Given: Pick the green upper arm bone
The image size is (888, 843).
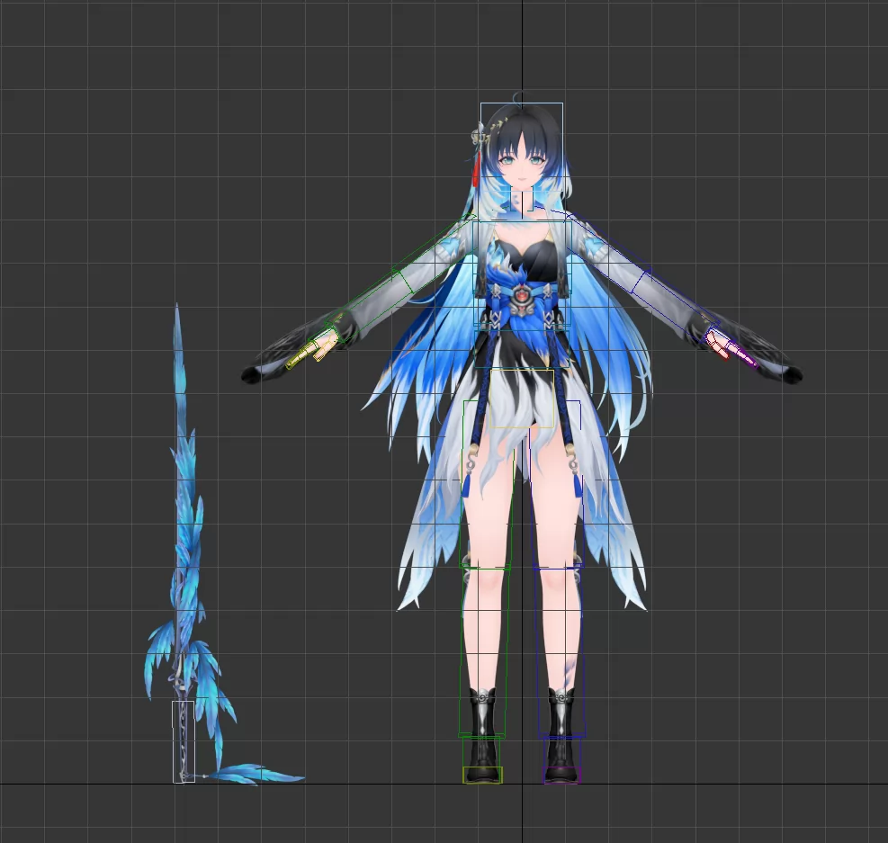Looking at the screenshot, I should click(436, 252).
